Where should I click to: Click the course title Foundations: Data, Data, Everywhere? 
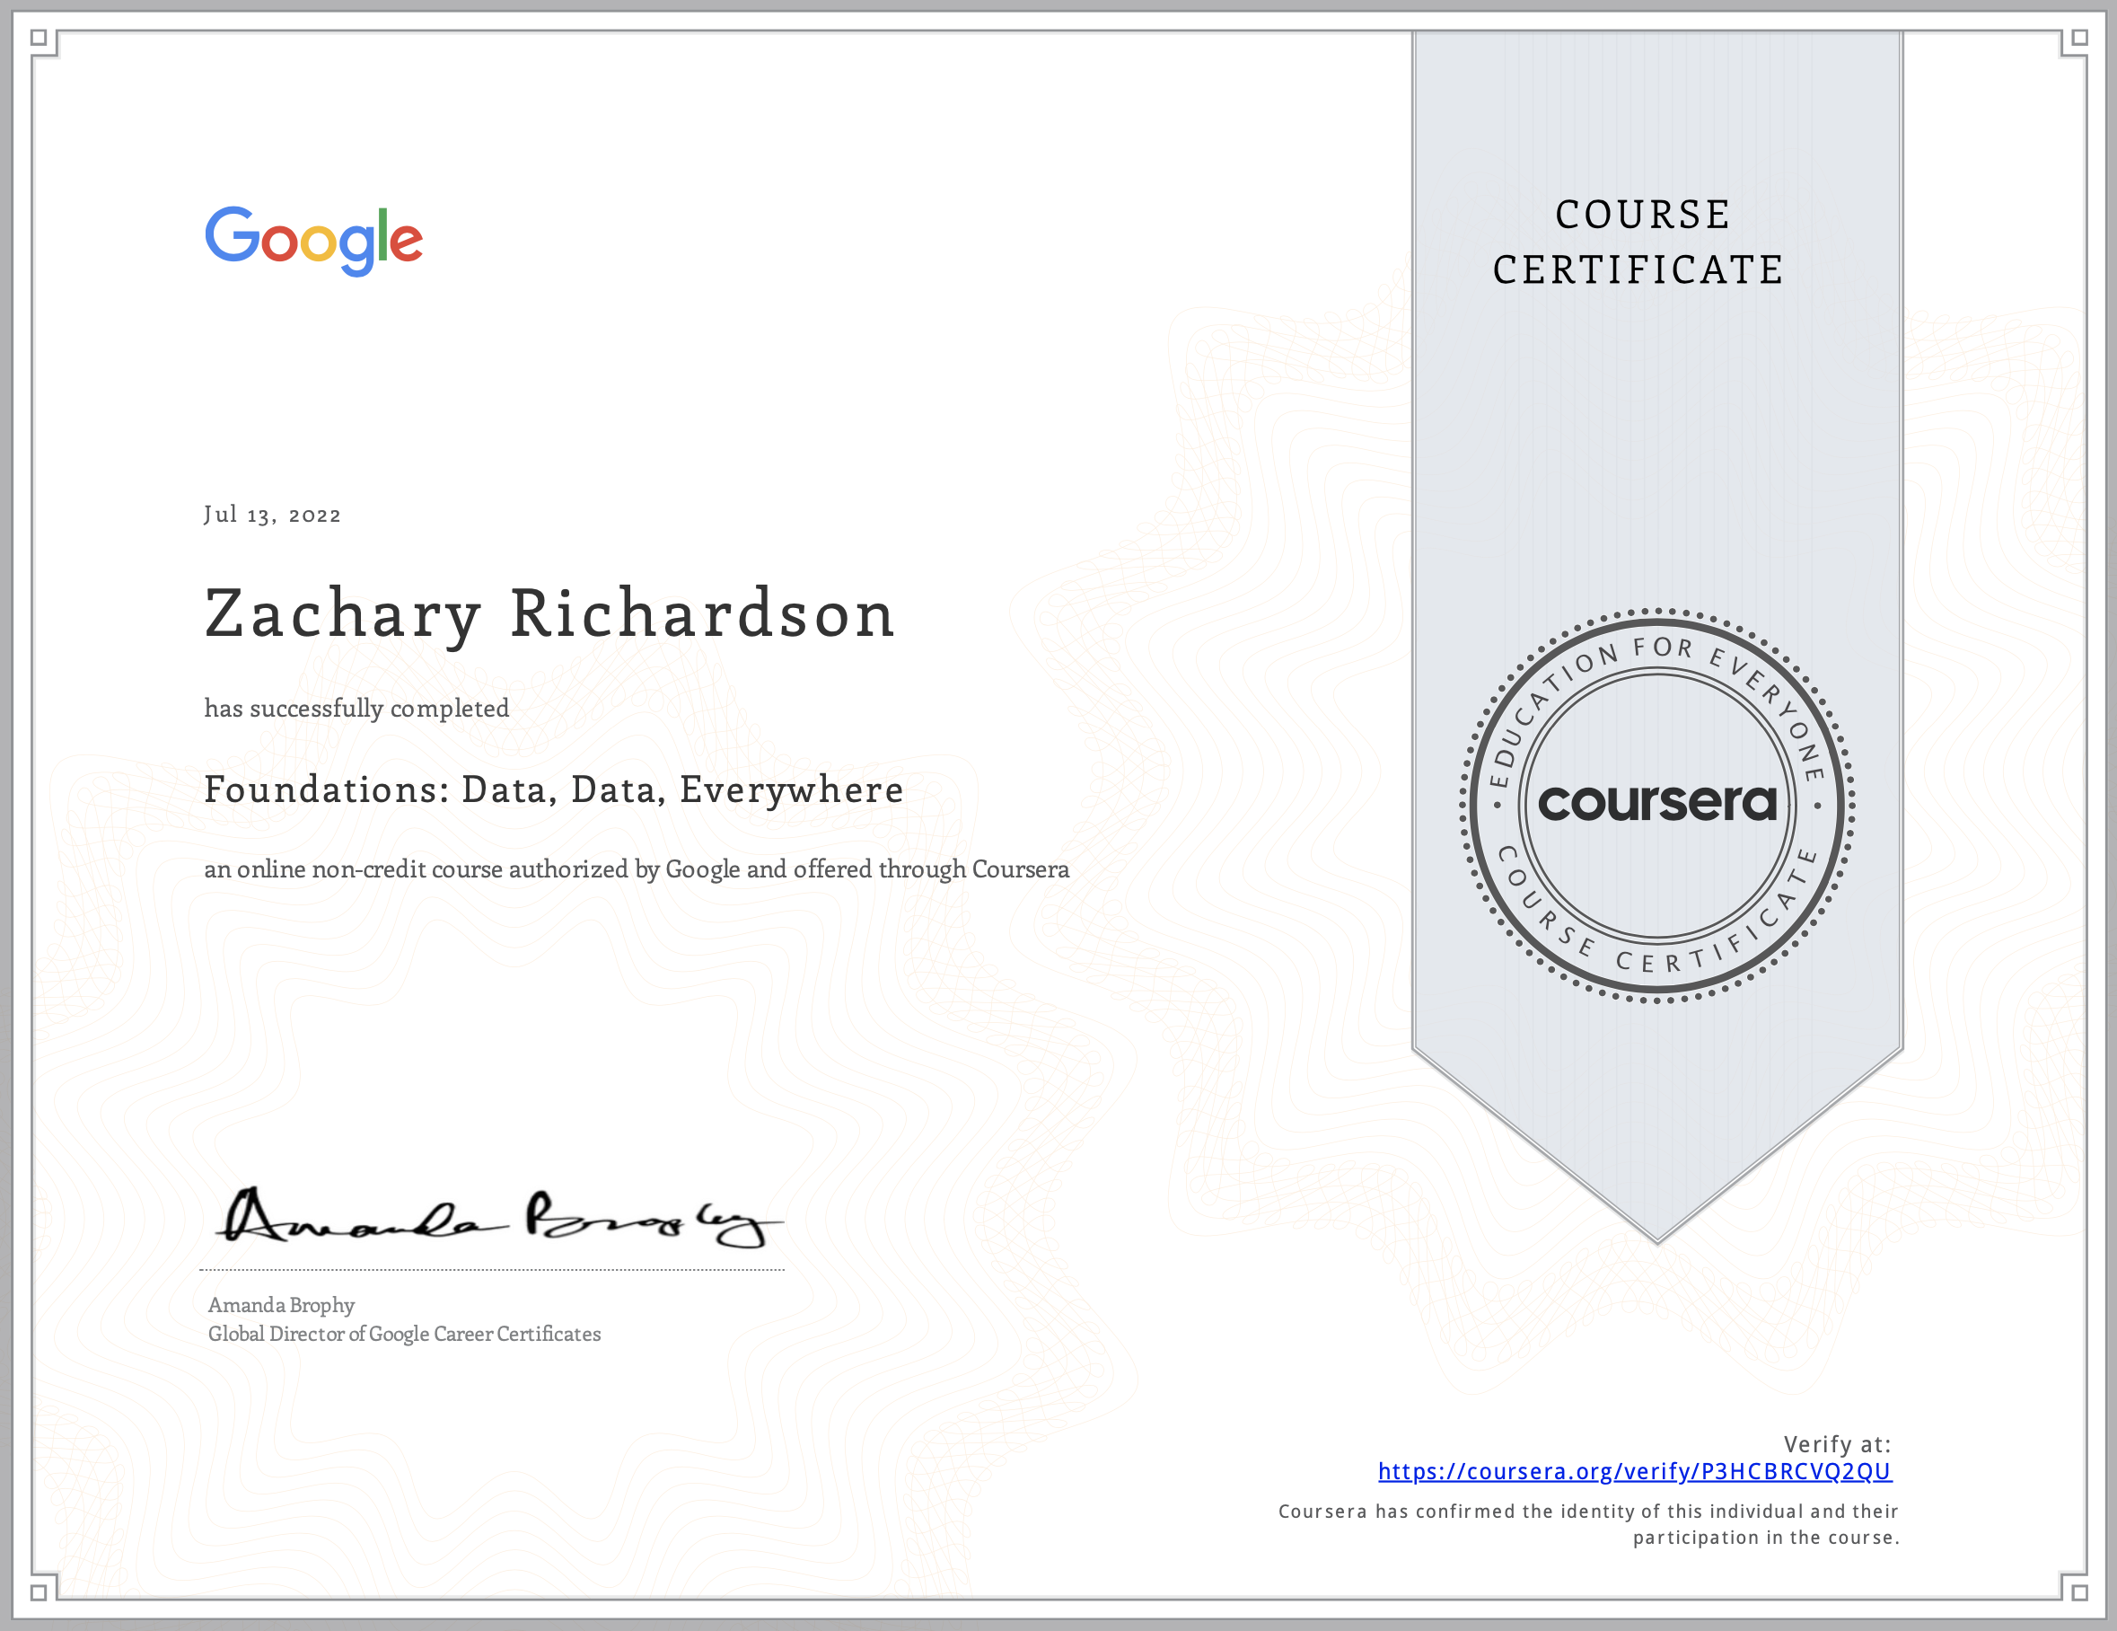tap(553, 790)
